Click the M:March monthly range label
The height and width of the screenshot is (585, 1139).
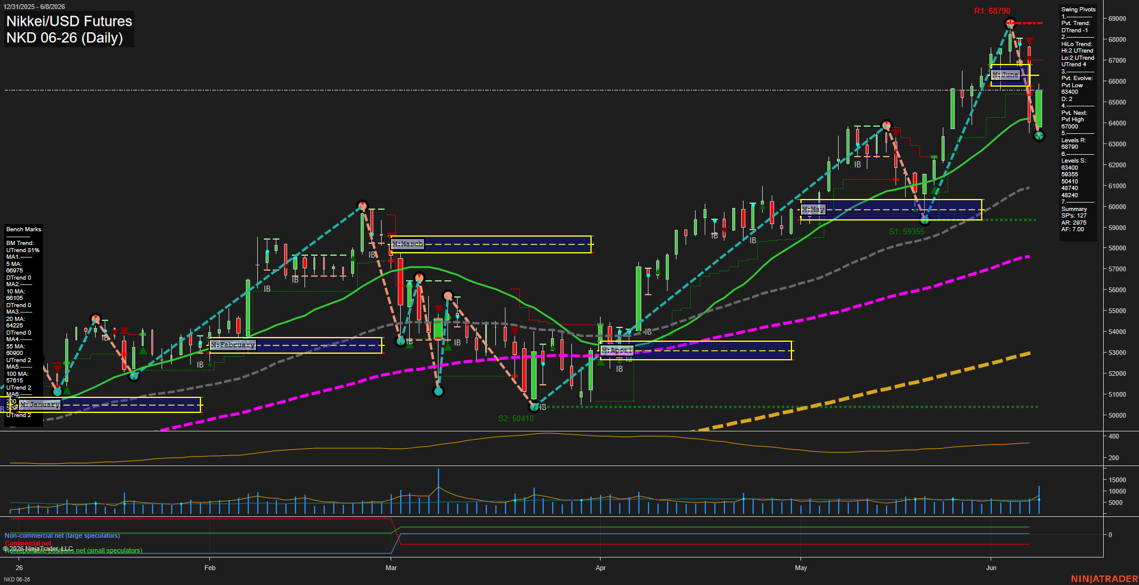click(x=408, y=244)
